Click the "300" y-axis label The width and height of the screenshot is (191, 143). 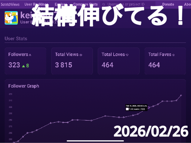(10, 107)
